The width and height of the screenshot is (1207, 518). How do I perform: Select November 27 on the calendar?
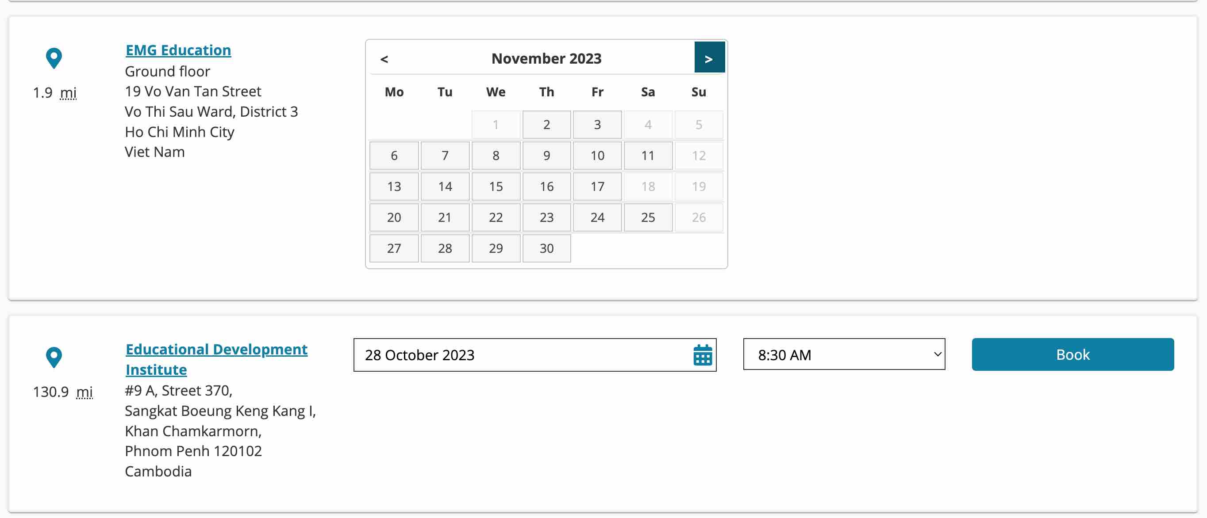(x=394, y=248)
